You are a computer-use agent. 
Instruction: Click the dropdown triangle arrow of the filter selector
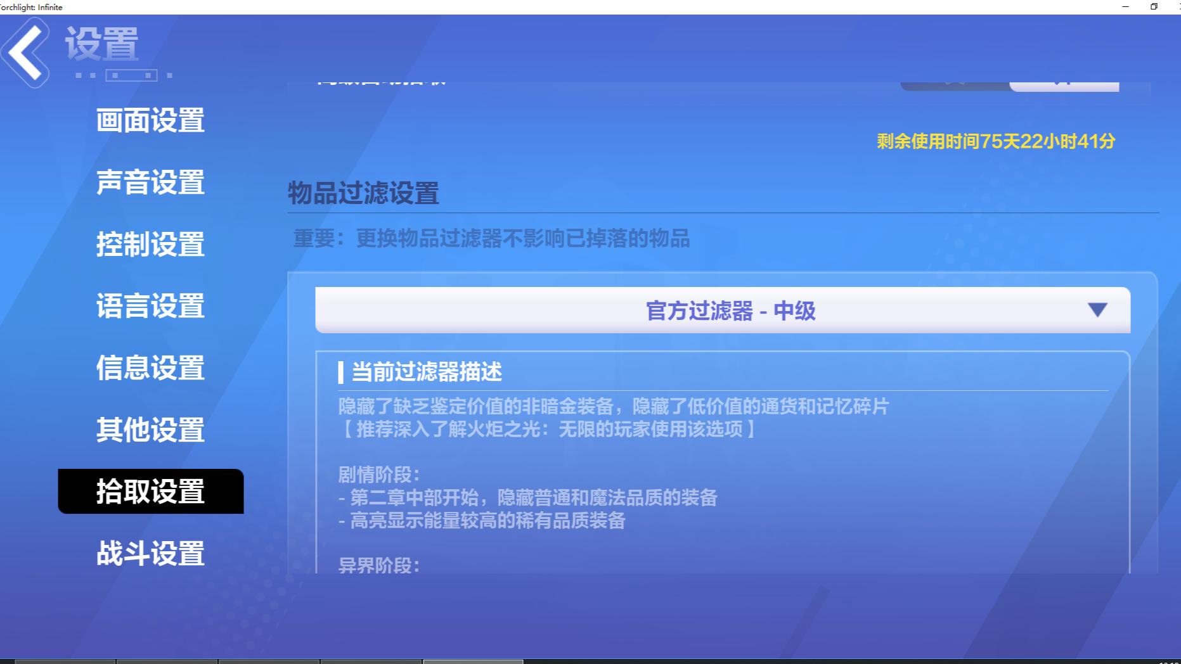tap(1097, 310)
